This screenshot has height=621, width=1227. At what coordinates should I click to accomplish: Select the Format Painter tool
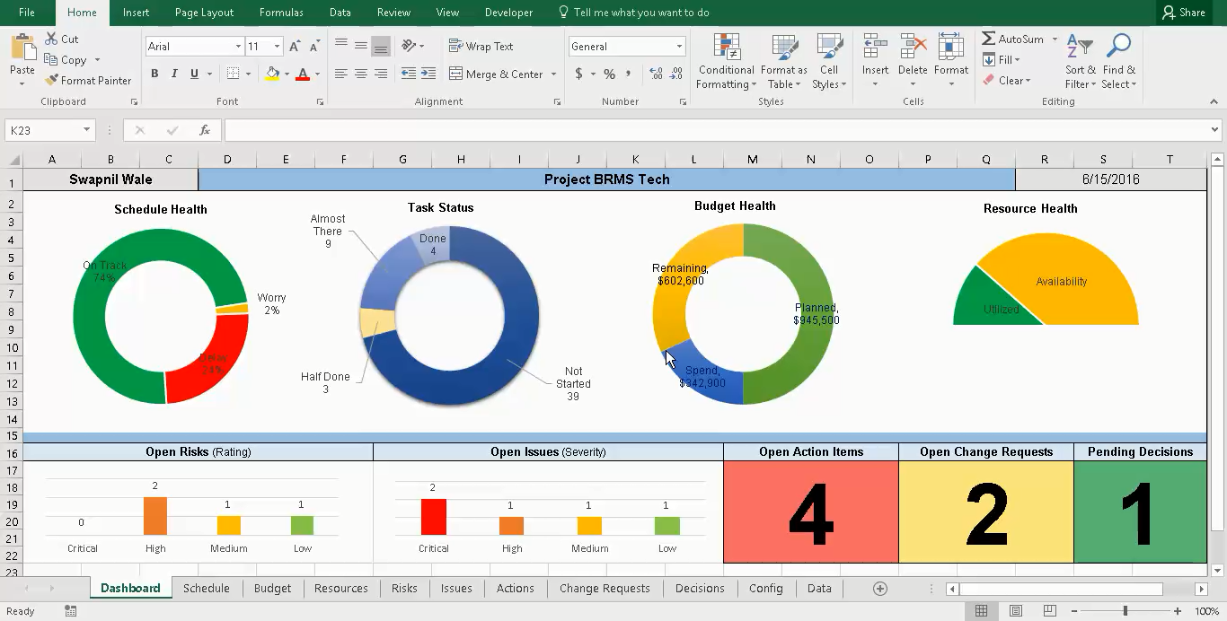click(x=87, y=80)
